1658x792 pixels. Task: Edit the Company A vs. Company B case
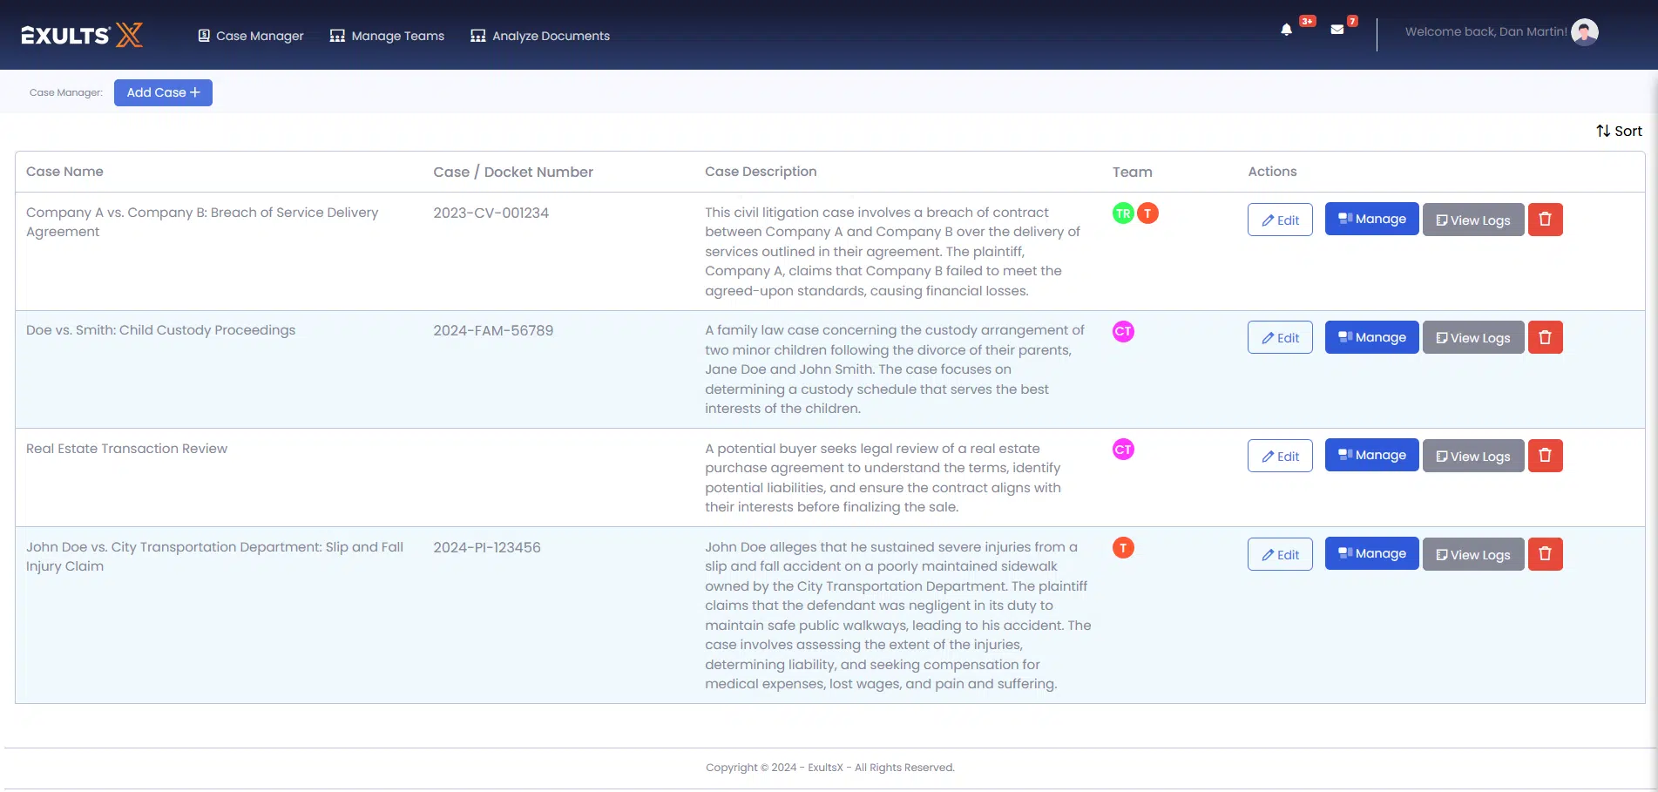1280,220
